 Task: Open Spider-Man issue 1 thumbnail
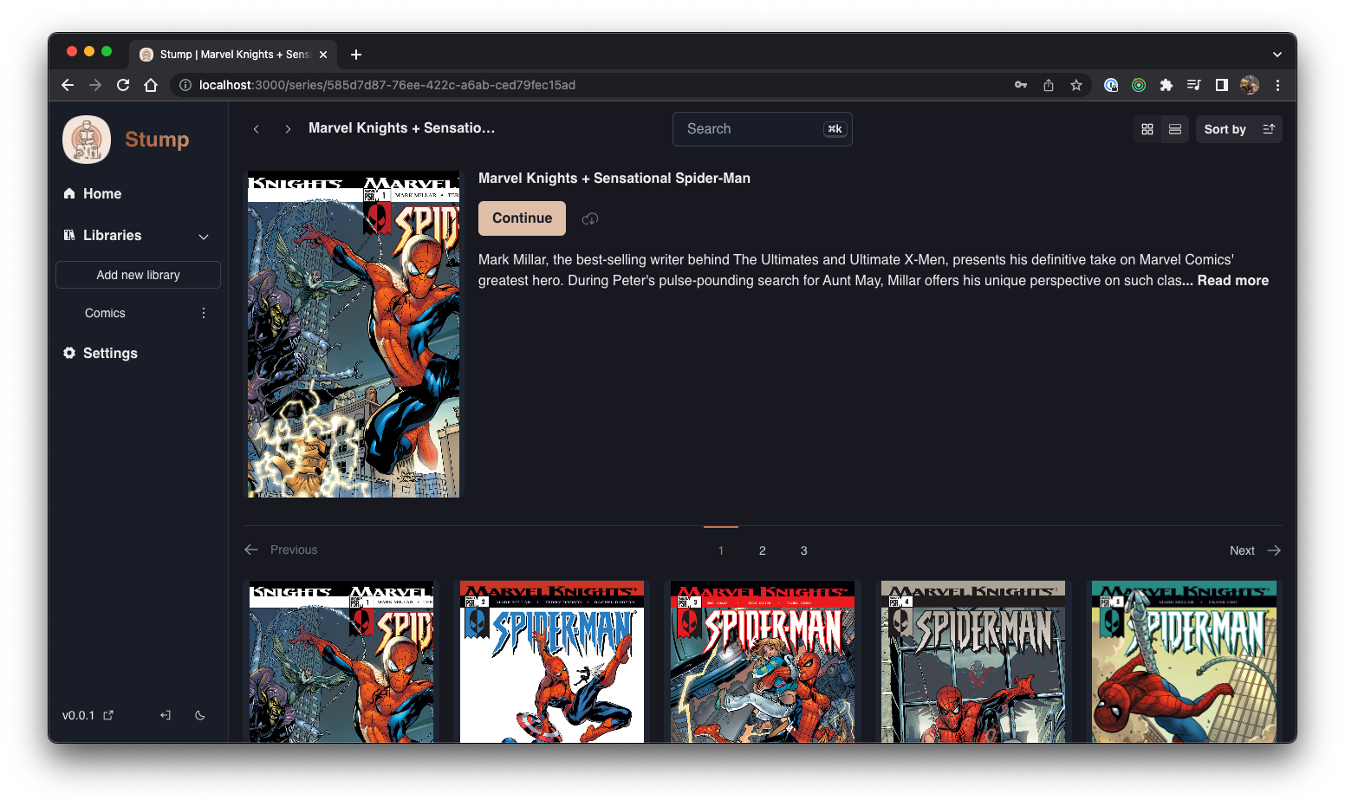pos(341,661)
